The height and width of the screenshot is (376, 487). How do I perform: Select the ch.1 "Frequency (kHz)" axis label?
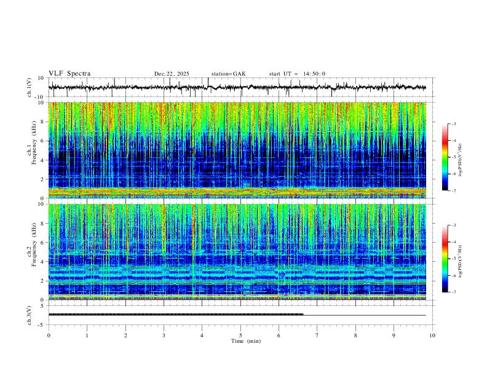pyautogui.click(x=35, y=143)
